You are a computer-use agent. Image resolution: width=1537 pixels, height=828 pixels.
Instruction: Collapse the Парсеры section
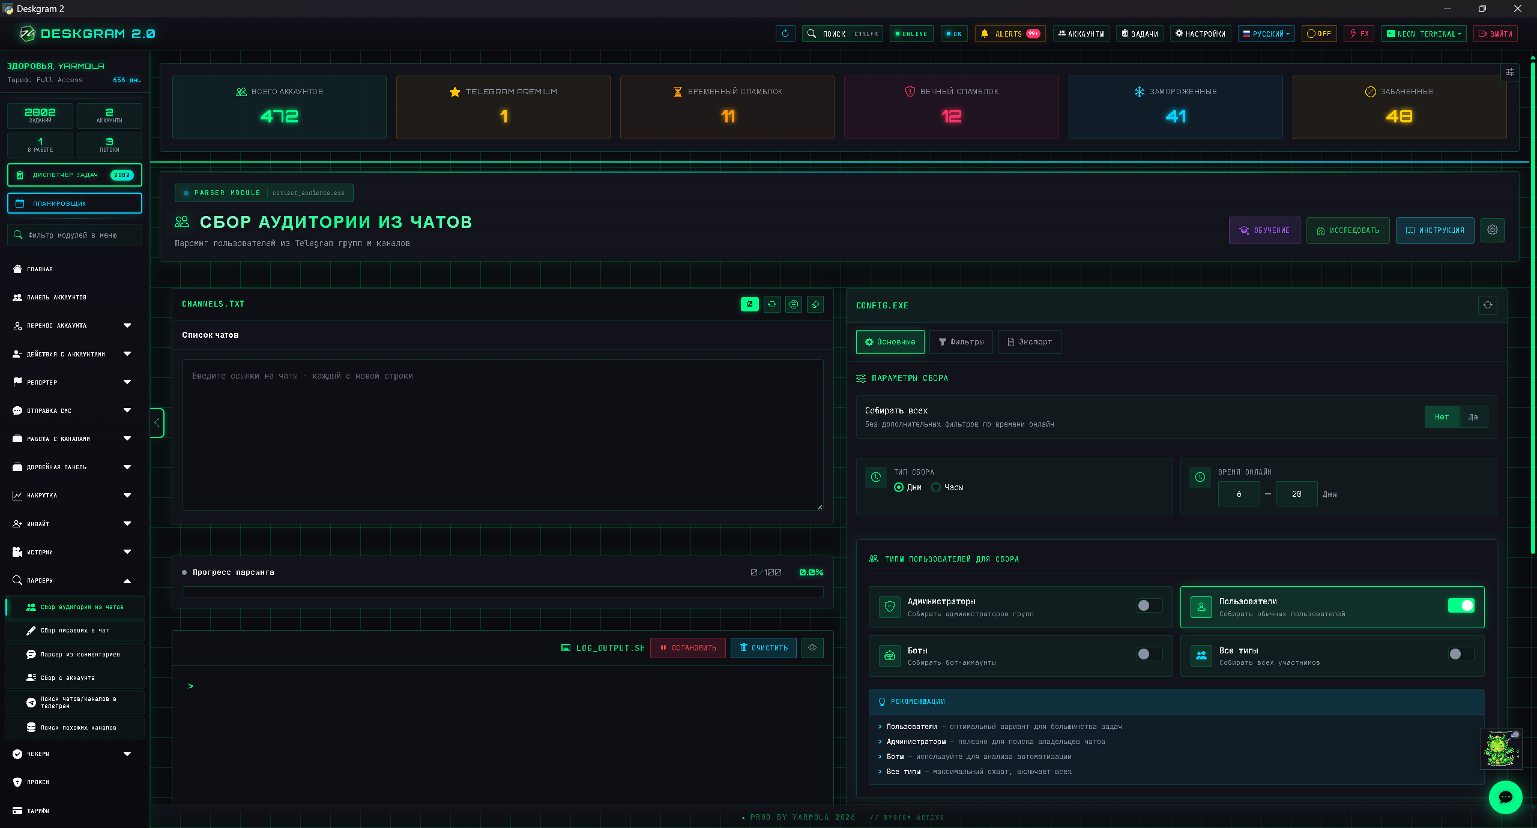point(74,580)
